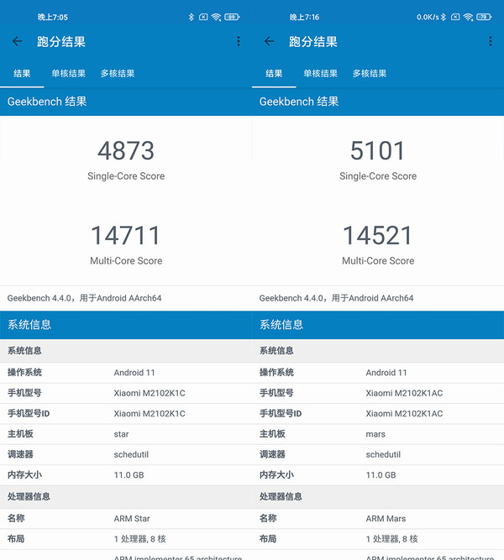504x560 pixels.
Task: Tap the left Geekbench 结果 header
Action: [47, 102]
